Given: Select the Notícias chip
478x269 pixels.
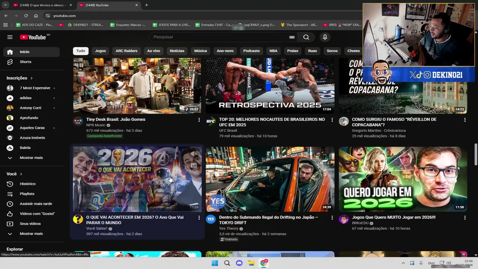Looking at the screenshot, I should (177, 51).
